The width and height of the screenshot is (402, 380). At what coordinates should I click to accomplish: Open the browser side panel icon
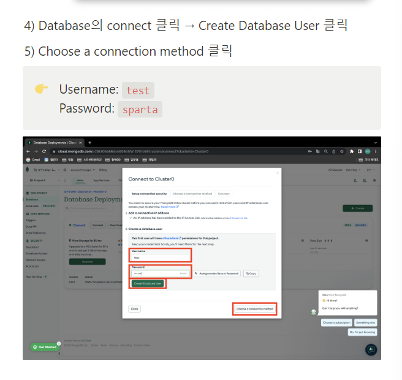click(x=360, y=151)
